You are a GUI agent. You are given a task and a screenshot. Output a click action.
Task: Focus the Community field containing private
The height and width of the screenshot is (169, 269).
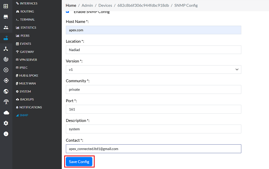coord(153,89)
